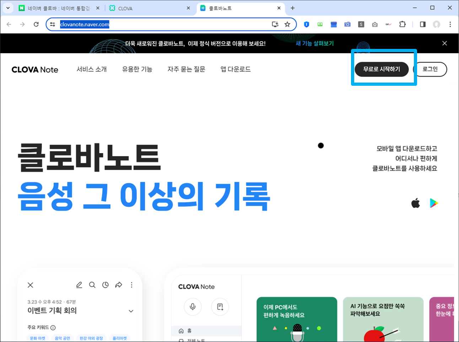
Task: Open 유용한 기능 menu
Action: 137,69
